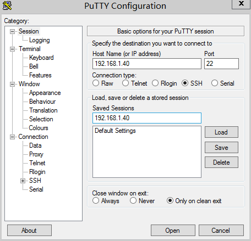Image resolution: width=251 pixels, height=241 pixels.
Task: Focus the Host Name input field
Action: pyautogui.click(x=147, y=64)
